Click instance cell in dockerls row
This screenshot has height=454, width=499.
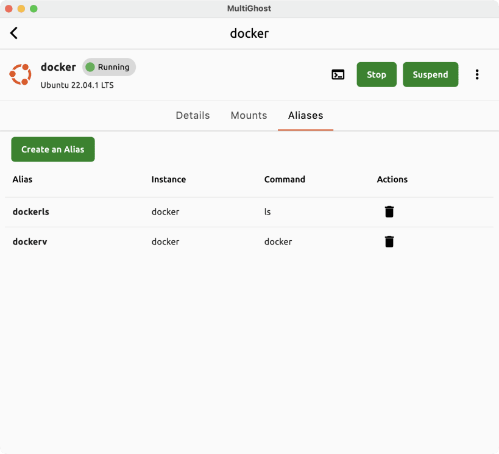point(165,211)
